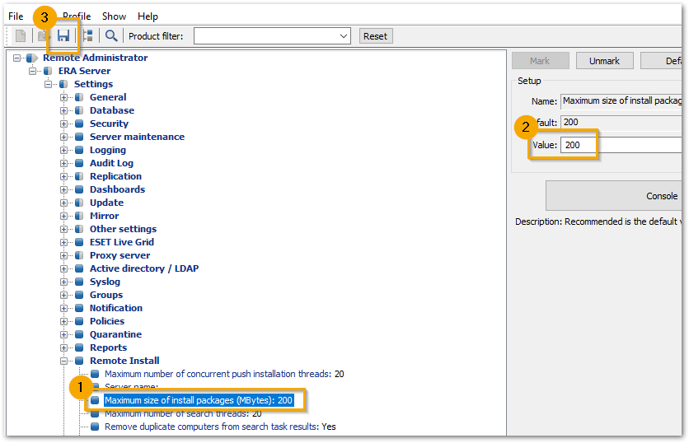Select the Dashboards tree item
689x443 pixels.
click(117, 189)
